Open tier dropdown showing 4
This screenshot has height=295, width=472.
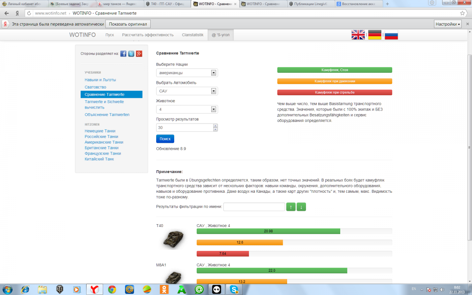[x=187, y=109]
